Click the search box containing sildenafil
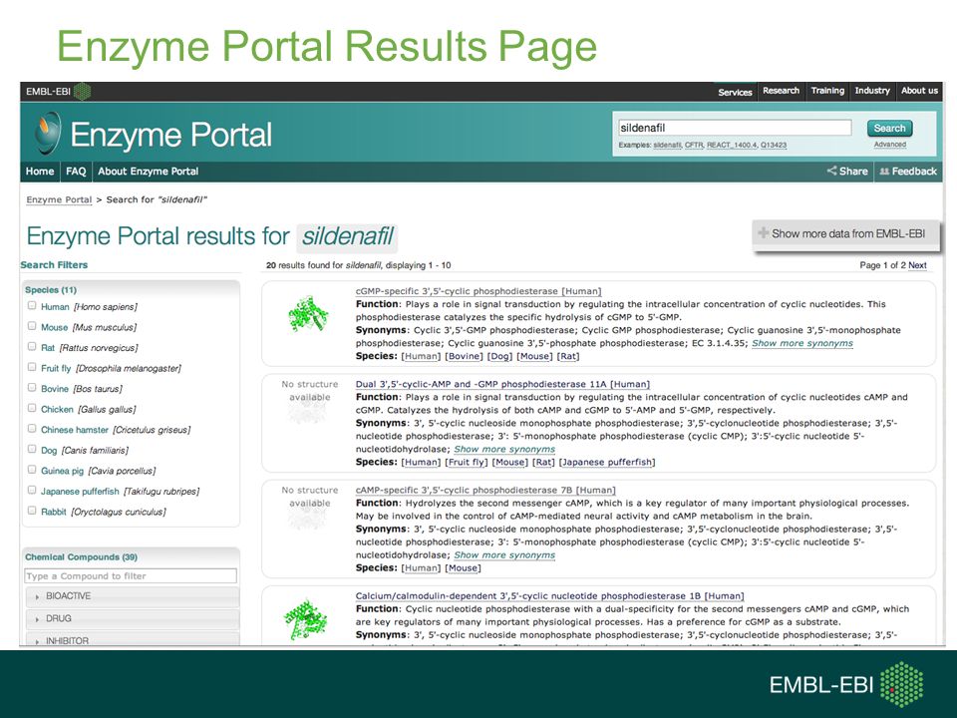 click(735, 128)
